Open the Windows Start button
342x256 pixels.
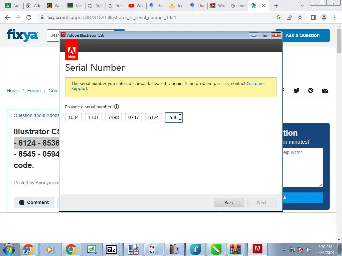click(x=9, y=249)
